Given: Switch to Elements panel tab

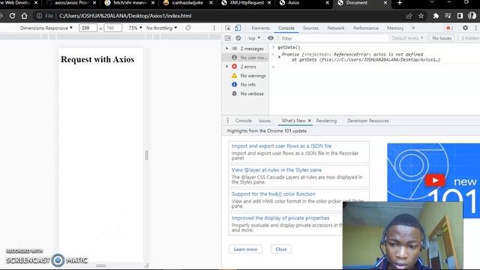Looking at the screenshot, I should pos(260,28).
